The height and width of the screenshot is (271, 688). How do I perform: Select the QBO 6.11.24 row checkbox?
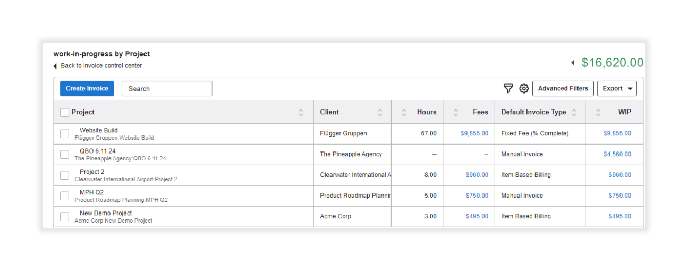click(64, 155)
